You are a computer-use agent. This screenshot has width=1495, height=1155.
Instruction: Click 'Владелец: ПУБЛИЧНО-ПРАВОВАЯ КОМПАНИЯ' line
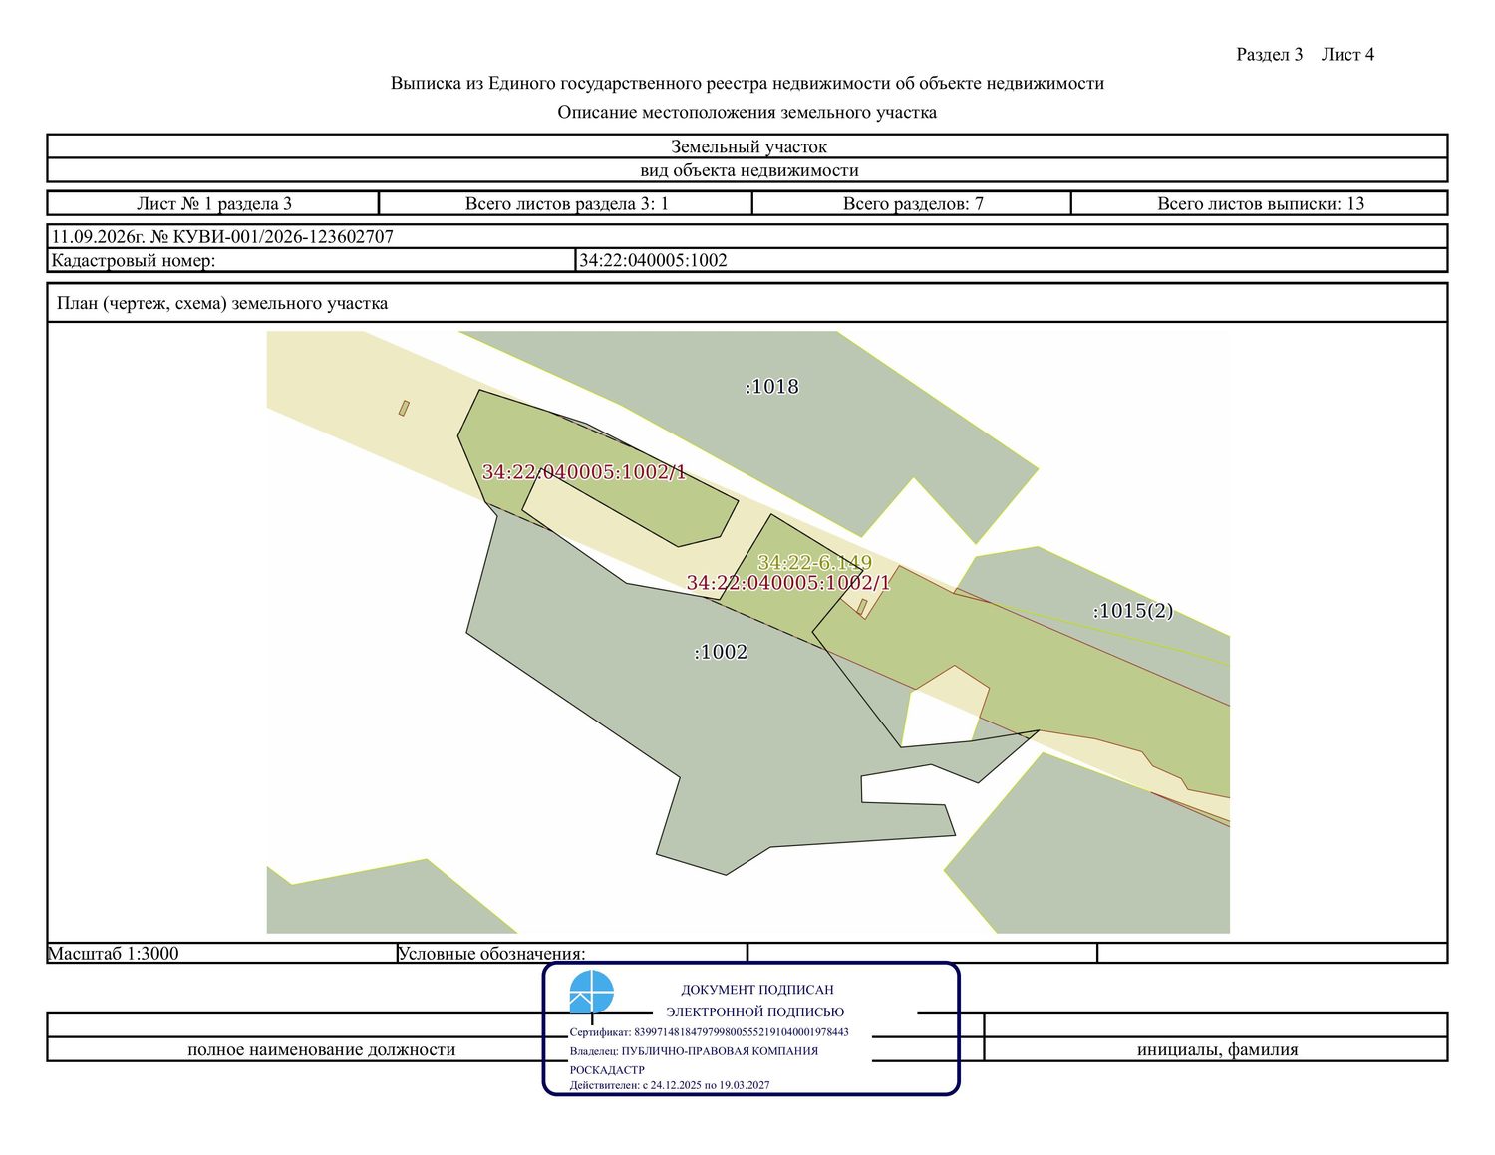click(694, 1050)
